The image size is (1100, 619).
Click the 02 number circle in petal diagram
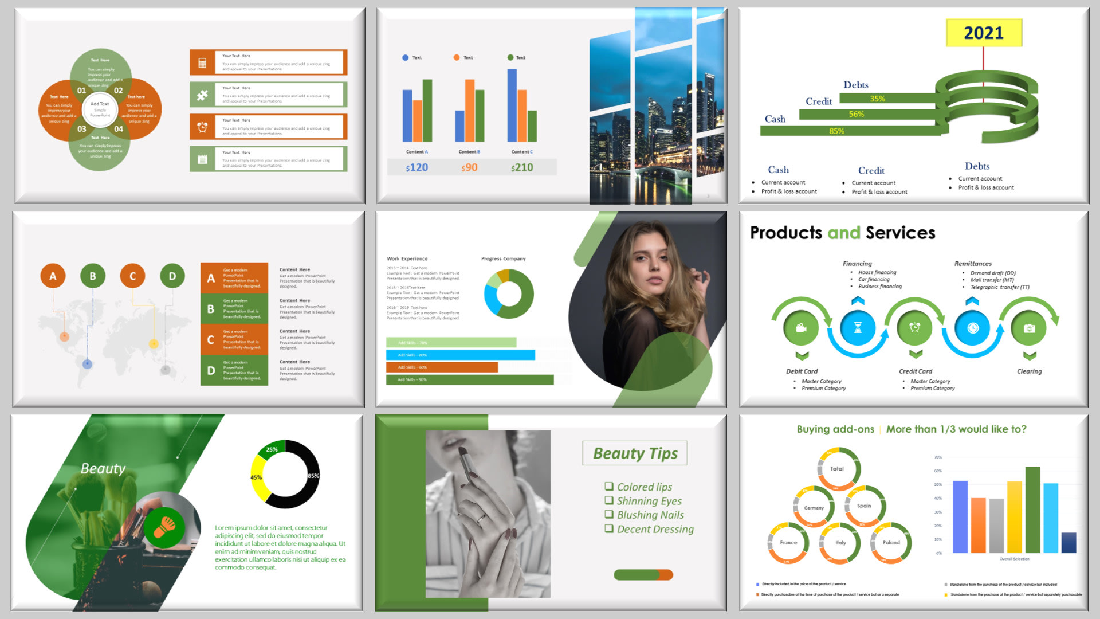click(x=118, y=91)
